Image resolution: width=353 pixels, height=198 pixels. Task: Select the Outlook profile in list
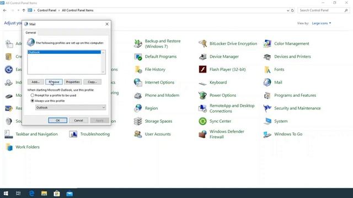click(64, 52)
